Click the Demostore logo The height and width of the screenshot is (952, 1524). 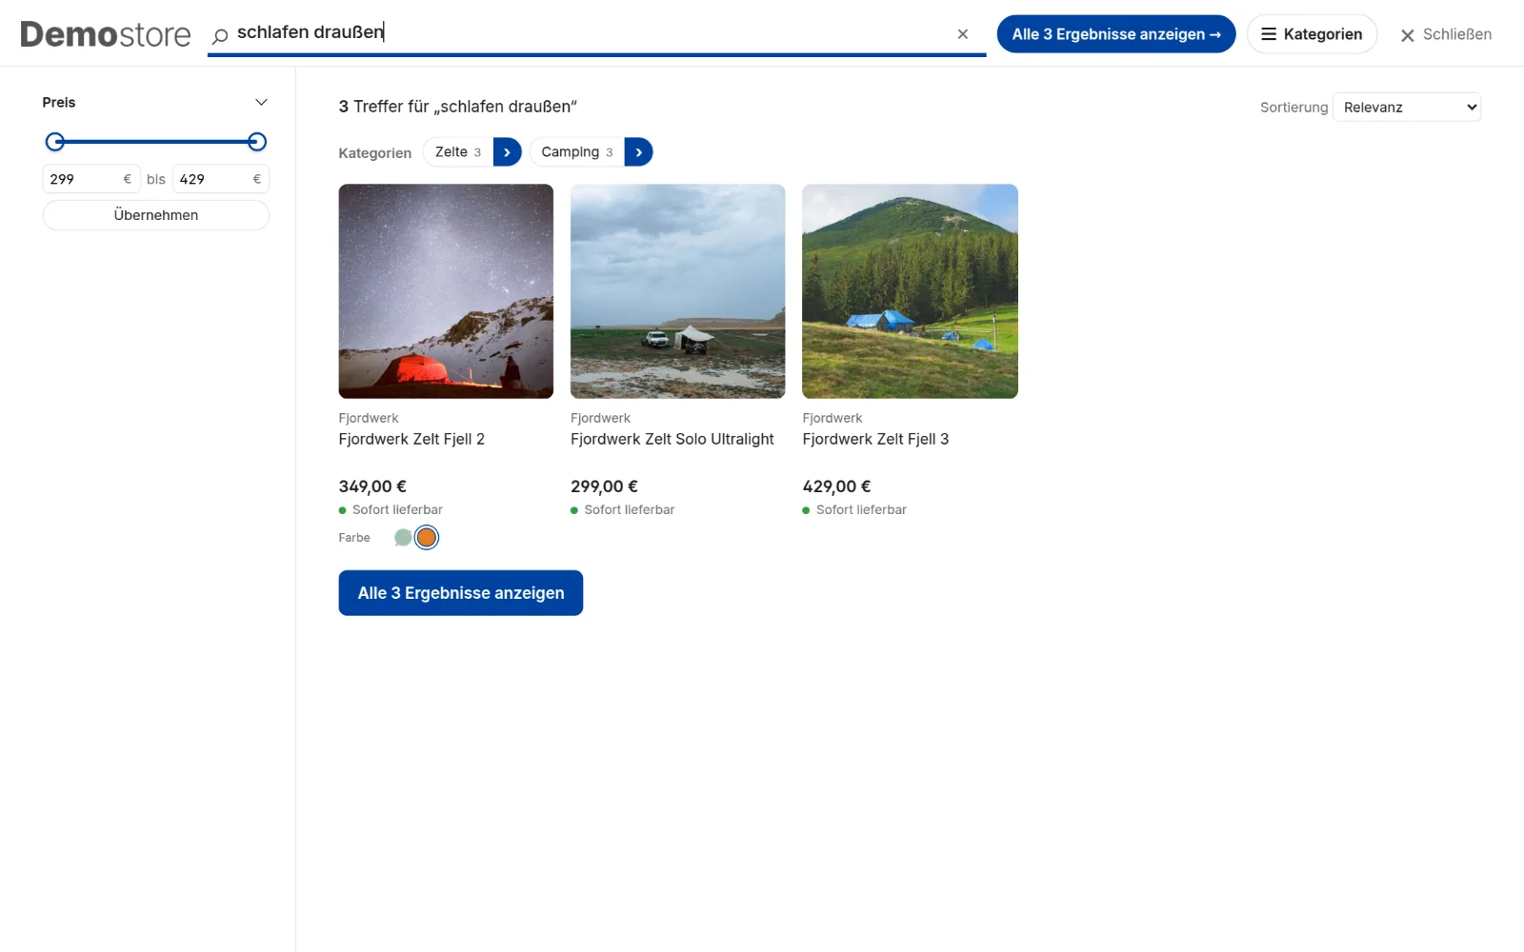pyautogui.click(x=105, y=34)
